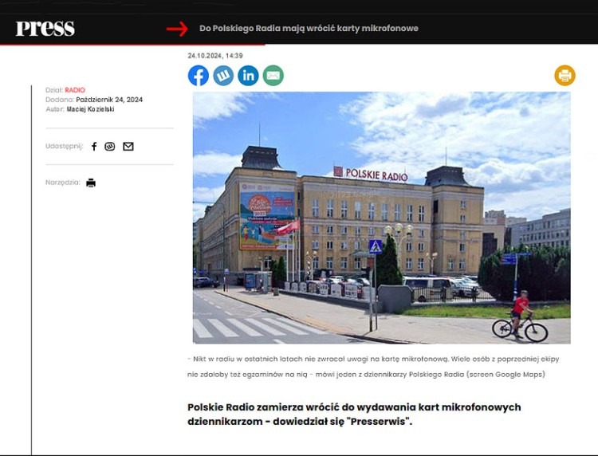The height and width of the screenshot is (456, 598).
Task: Click the timestamp '24.10.2024, 14:39'
Action: coord(215,56)
